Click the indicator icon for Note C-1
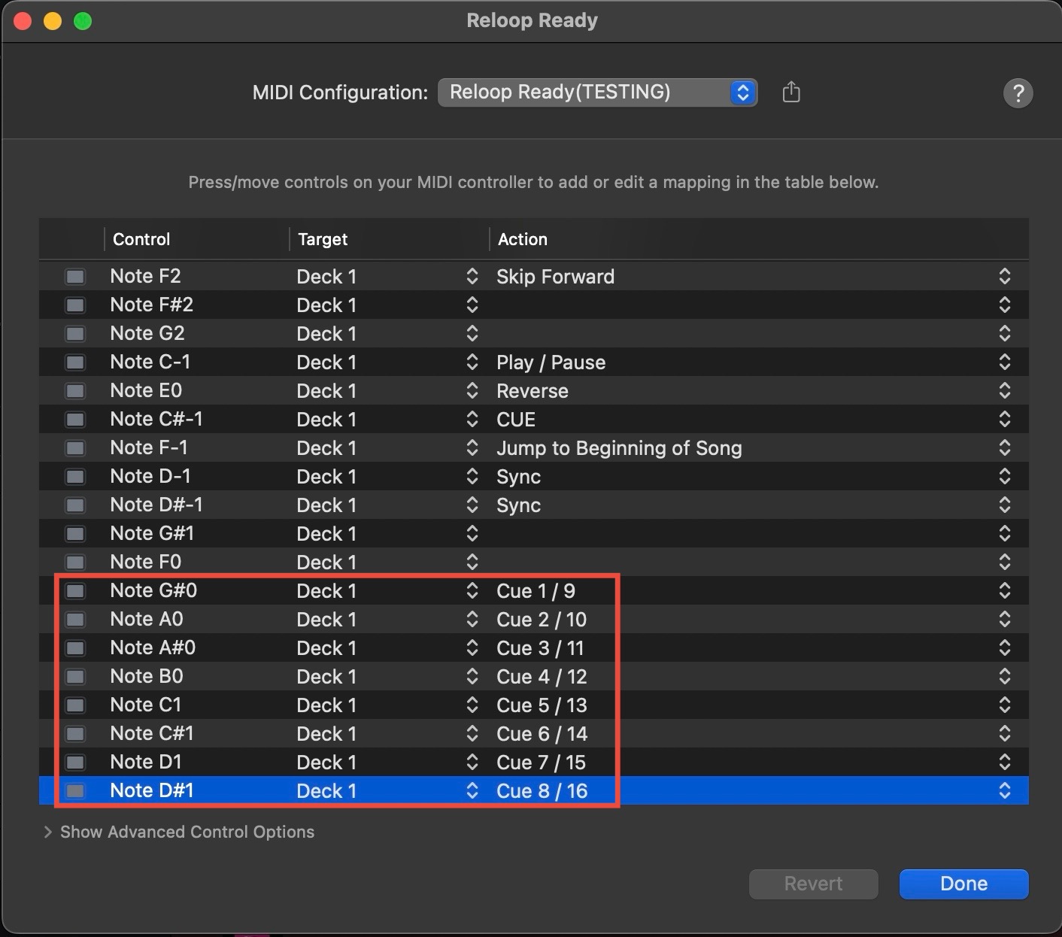Viewport: 1062px width, 937px height. [x=75, y=362]
